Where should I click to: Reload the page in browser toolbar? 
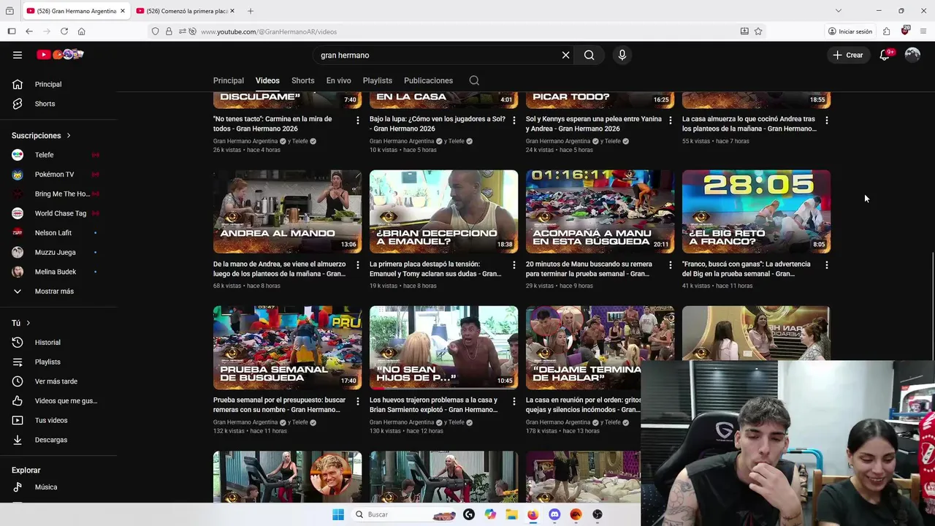[64, 31]
